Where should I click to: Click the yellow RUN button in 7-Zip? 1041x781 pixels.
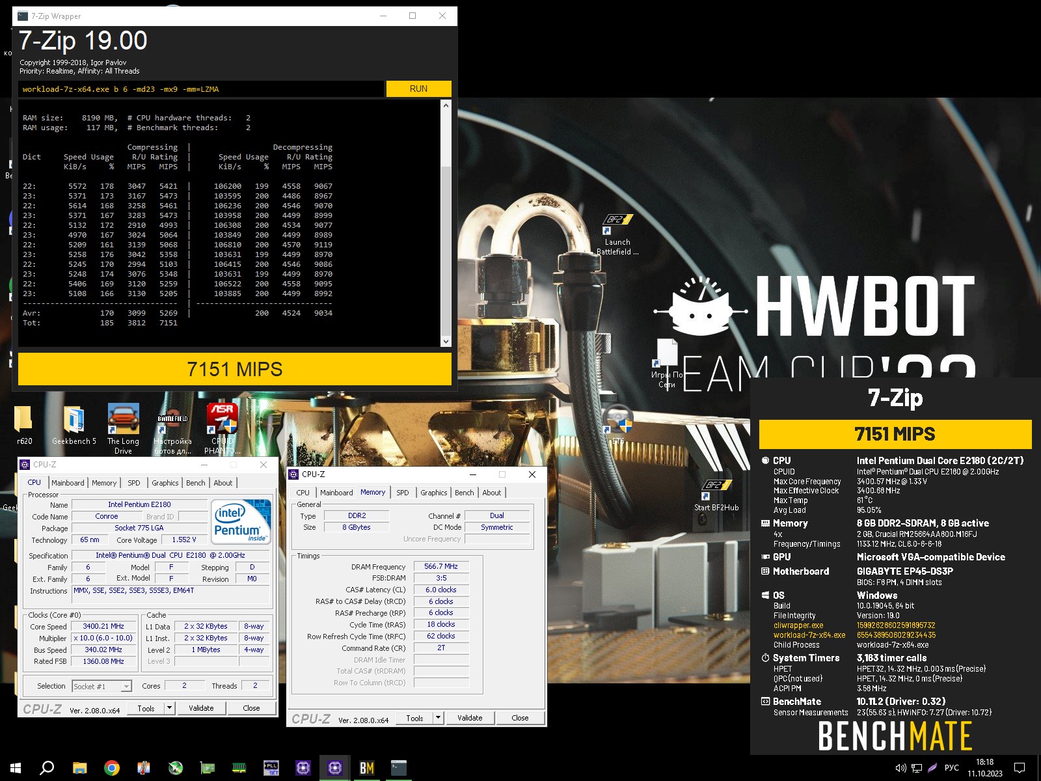click(x=418, y=89)
